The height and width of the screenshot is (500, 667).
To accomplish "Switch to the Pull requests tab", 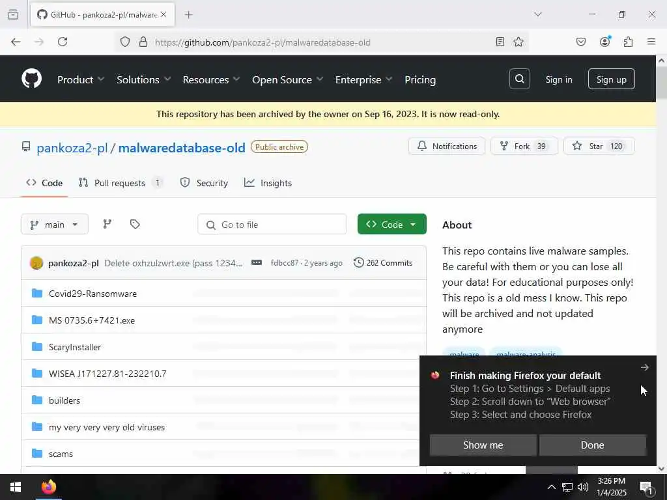I will [x=121, y=183].
